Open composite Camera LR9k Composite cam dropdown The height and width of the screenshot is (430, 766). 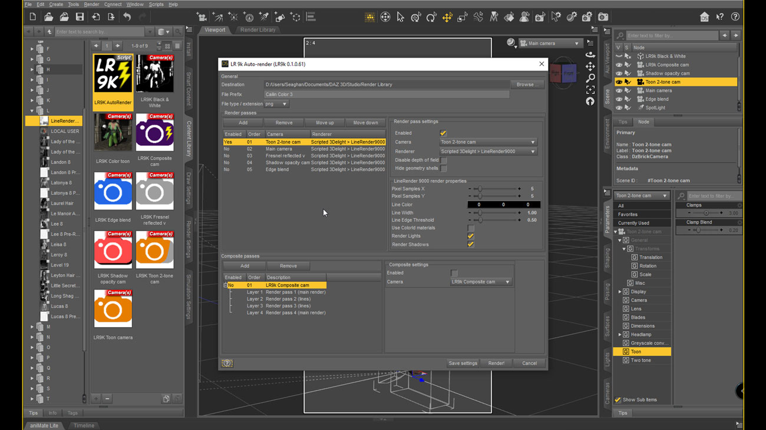click(x=481, y=282)
